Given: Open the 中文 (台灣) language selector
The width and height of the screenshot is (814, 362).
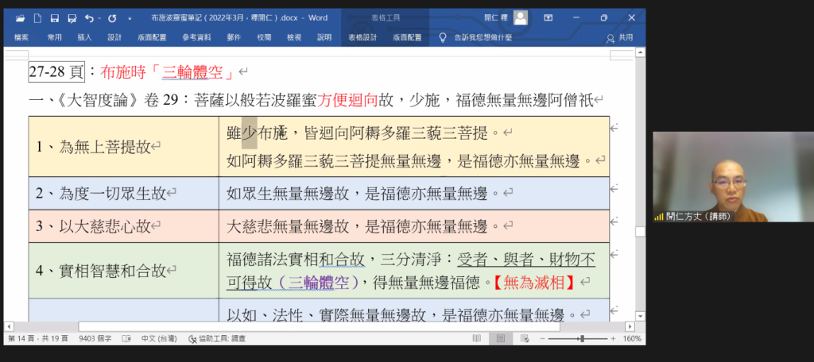Looking at the screenshot, I should click(x=160, y=339).
